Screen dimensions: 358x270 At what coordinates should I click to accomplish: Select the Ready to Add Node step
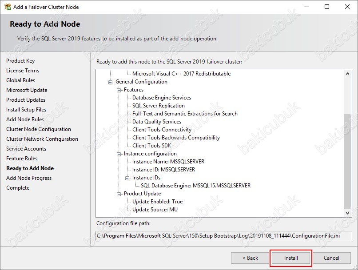click(30, 168)
